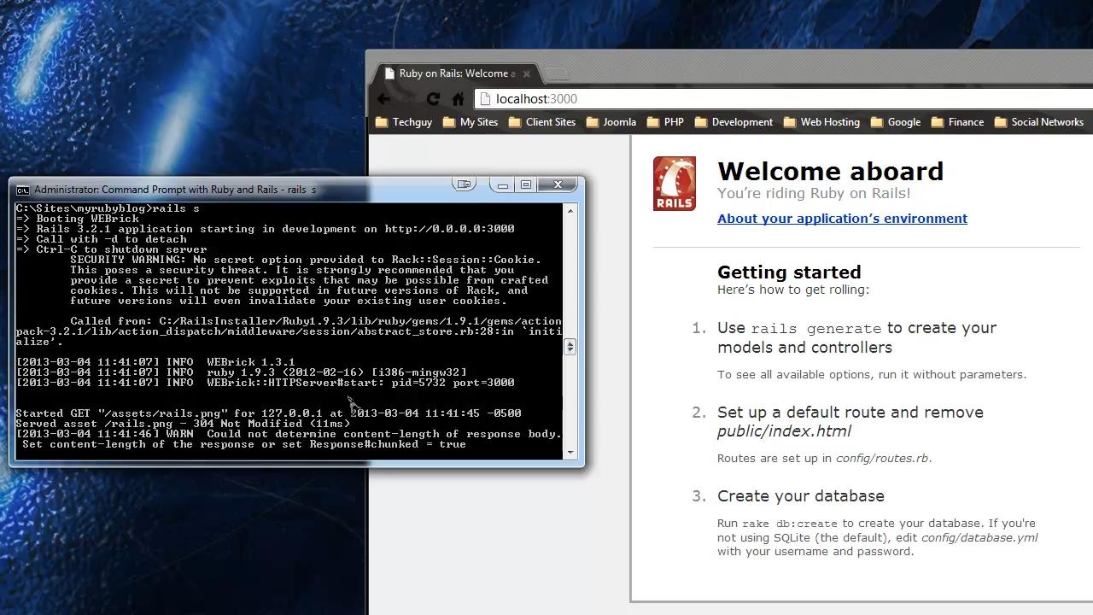Click 'INFO WEBrick 1.3.1' log line
This screenshot has width=1093, height=615.
[x=155, y=362]
